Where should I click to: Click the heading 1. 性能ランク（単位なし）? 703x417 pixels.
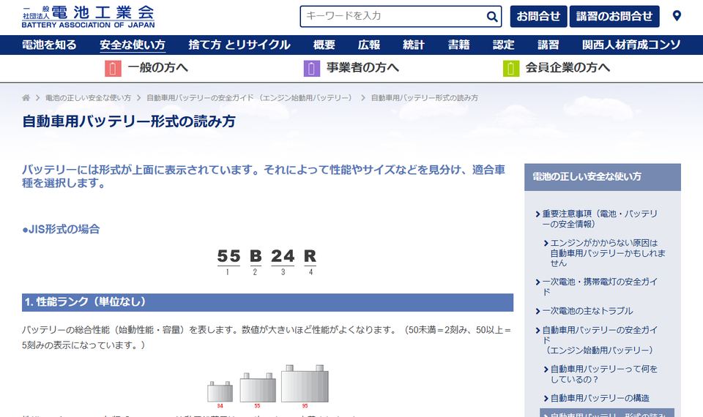point(268,302)
